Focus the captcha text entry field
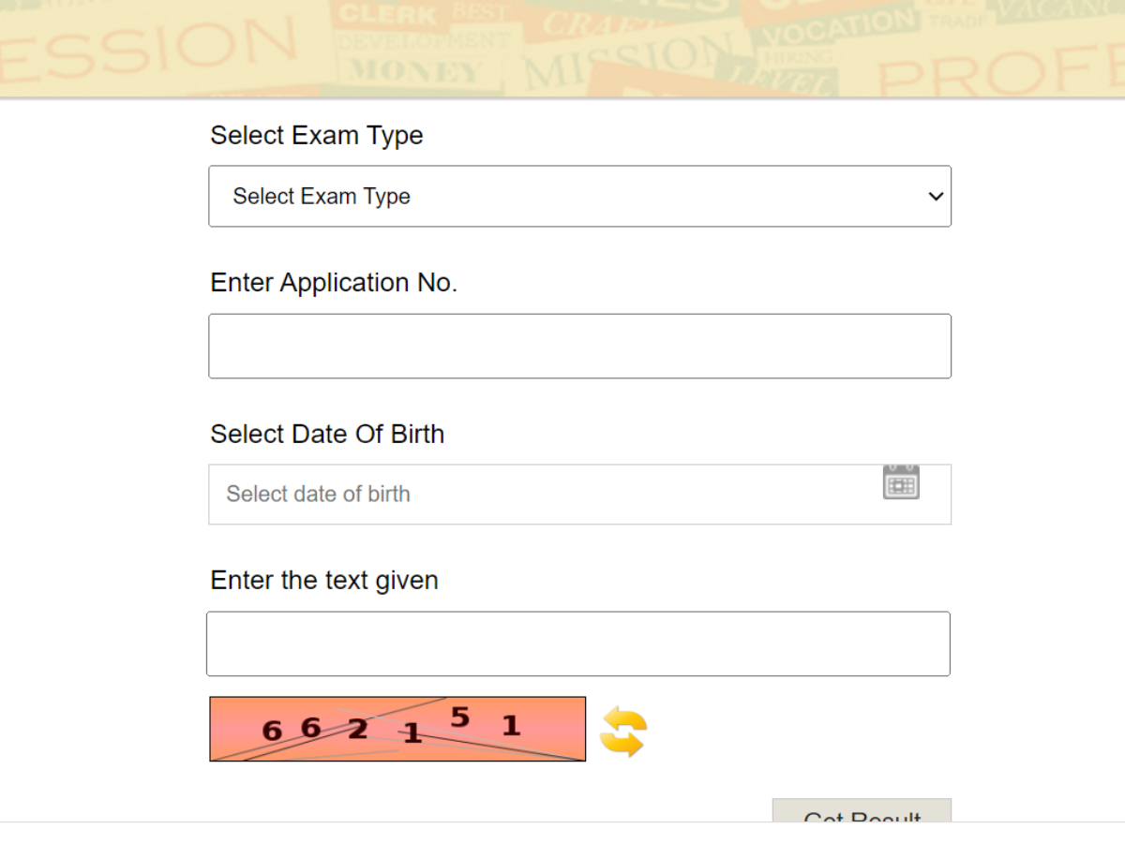1125x843 pixels. pyautogui.click(x=577, y=644)
